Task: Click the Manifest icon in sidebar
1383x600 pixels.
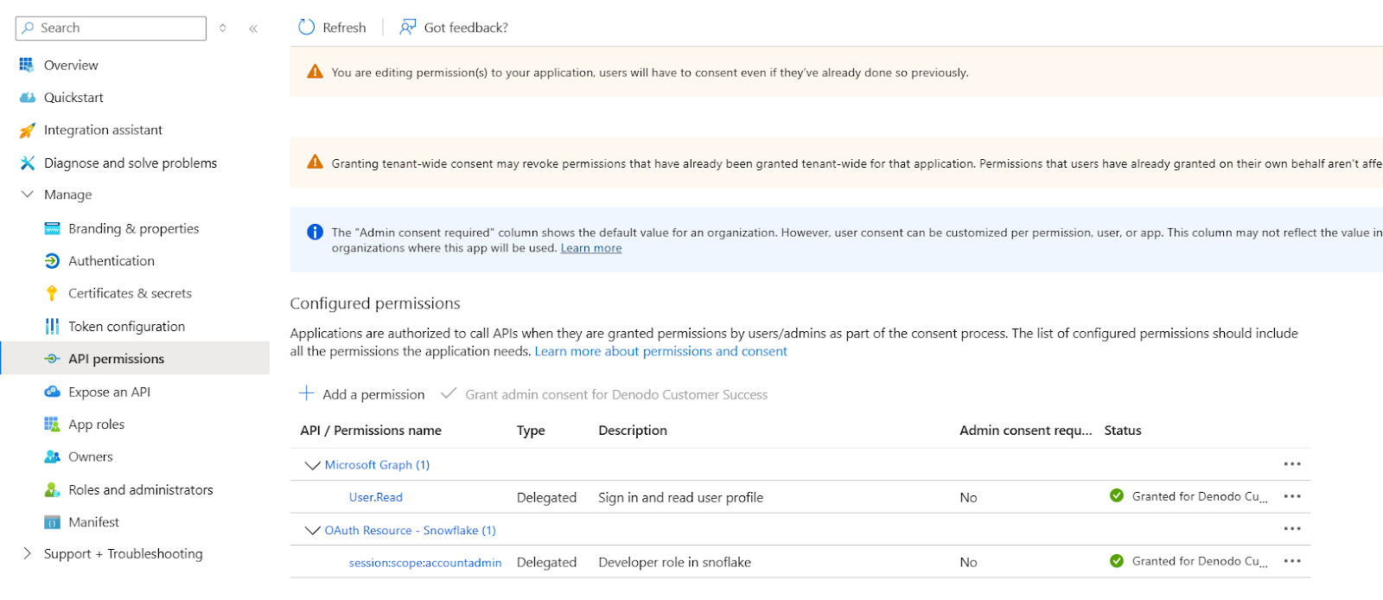Action: (x=52, y=522)
